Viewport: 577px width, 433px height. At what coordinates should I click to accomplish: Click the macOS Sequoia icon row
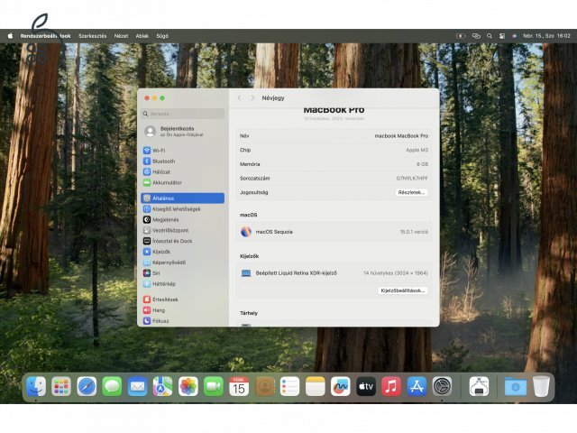[334, 232]
